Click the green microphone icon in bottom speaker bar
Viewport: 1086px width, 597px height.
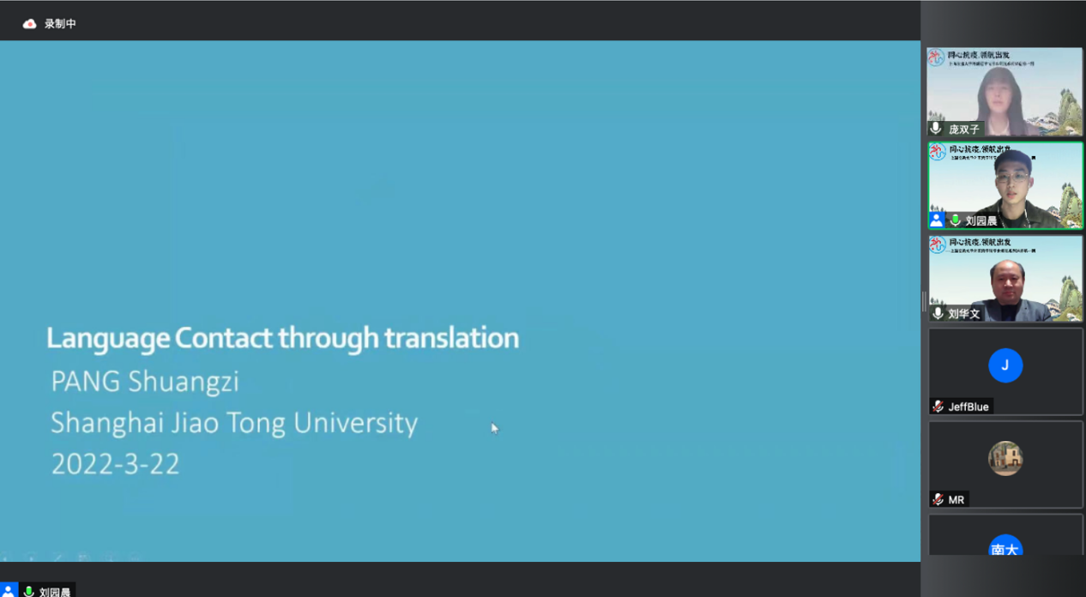click(28, 591)
